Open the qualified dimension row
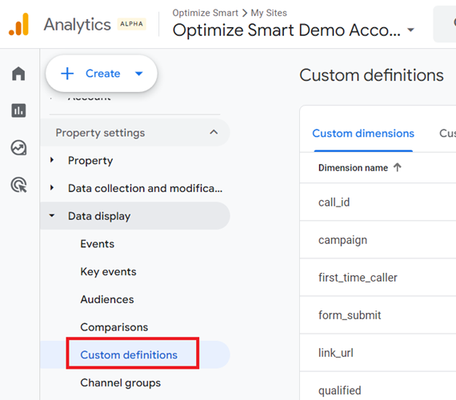This screenshot has height=400, width=456. (378, 386)
